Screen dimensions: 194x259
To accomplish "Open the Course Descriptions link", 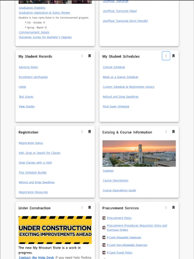I will click(115, 180).
